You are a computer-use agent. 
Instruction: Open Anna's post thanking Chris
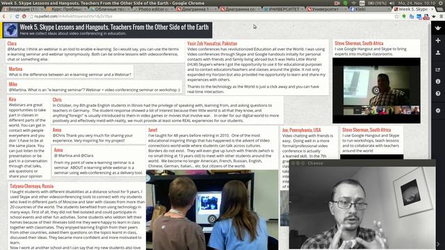point(98,135)
